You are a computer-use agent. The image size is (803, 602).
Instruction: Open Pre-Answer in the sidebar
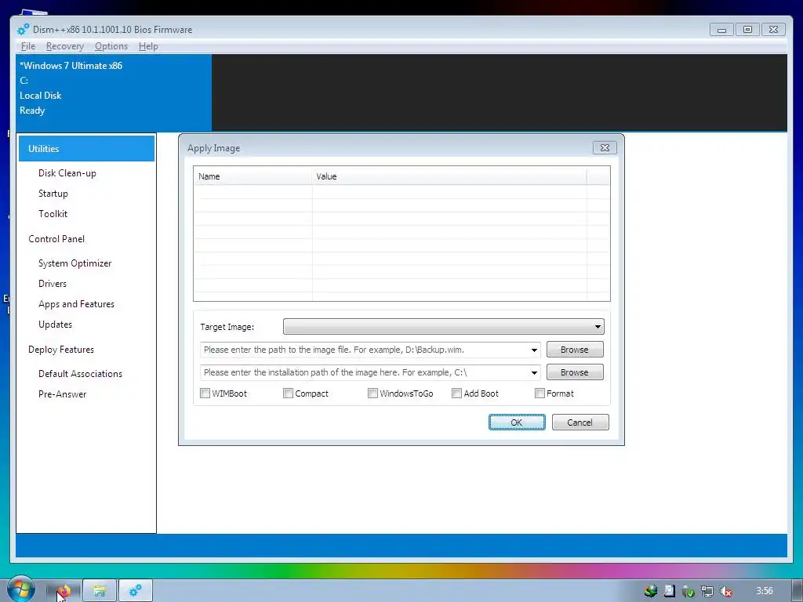pos(63,394)
